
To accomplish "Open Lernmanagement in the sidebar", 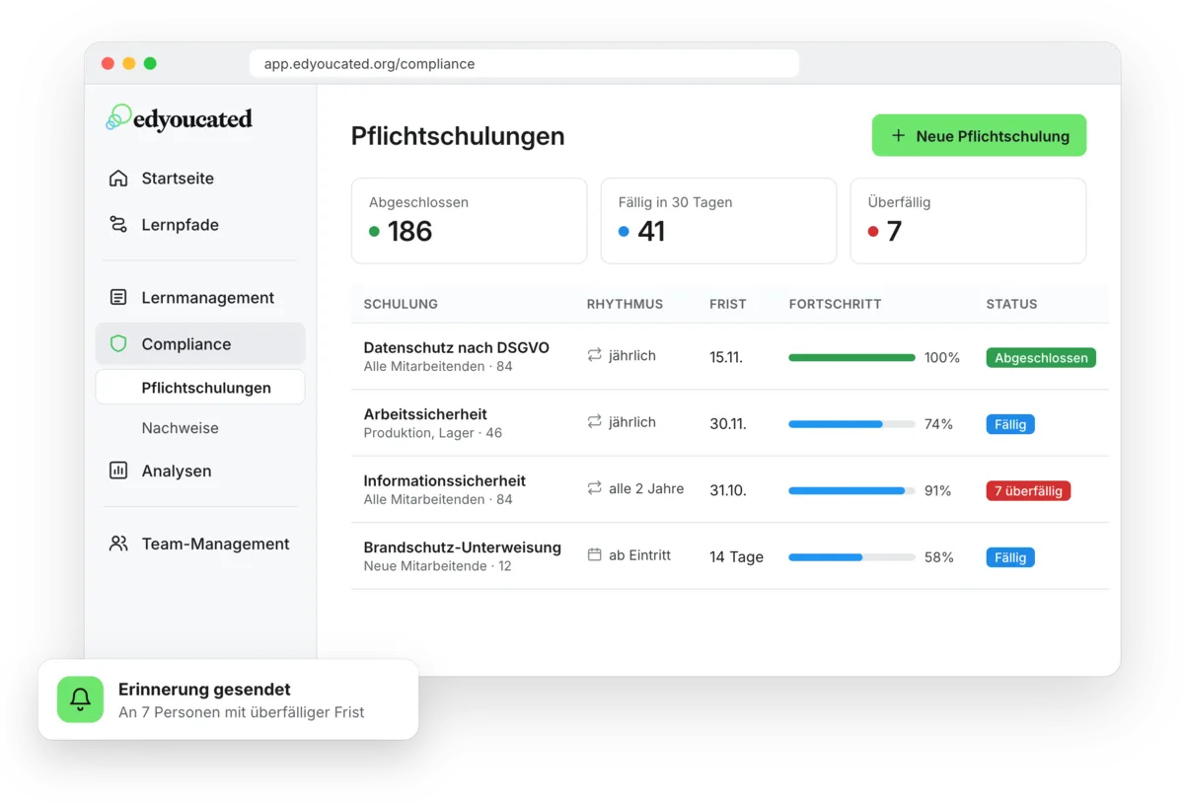I will point(200,298).
